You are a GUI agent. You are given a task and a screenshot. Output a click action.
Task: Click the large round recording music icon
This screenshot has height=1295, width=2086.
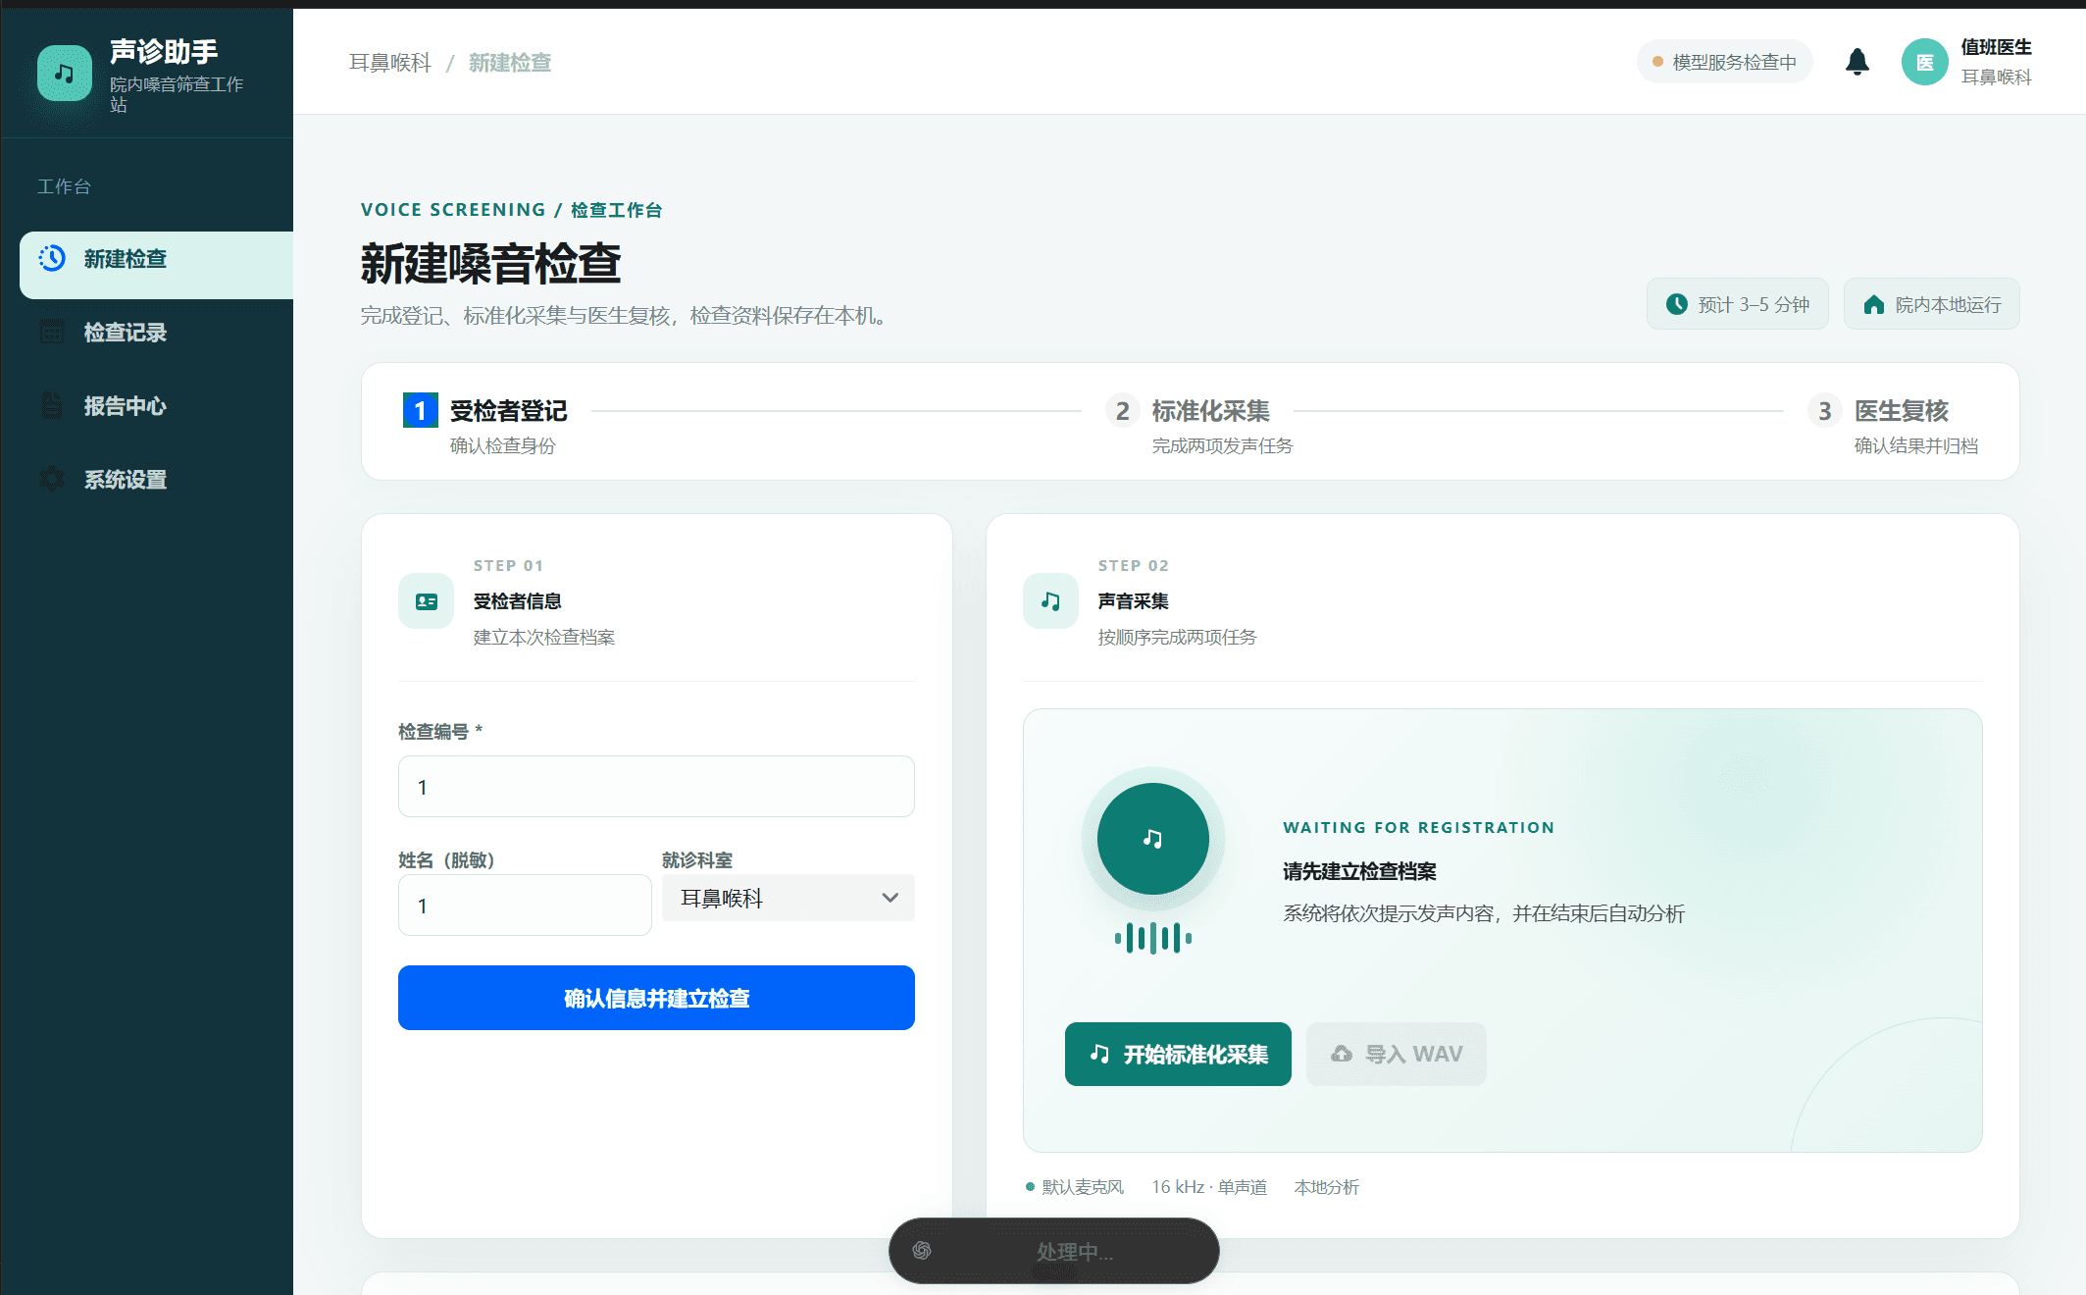1152,839
